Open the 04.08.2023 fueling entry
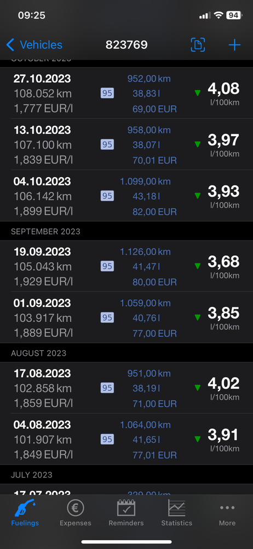The width and height of the screenshot is (253, 549). 127,439
